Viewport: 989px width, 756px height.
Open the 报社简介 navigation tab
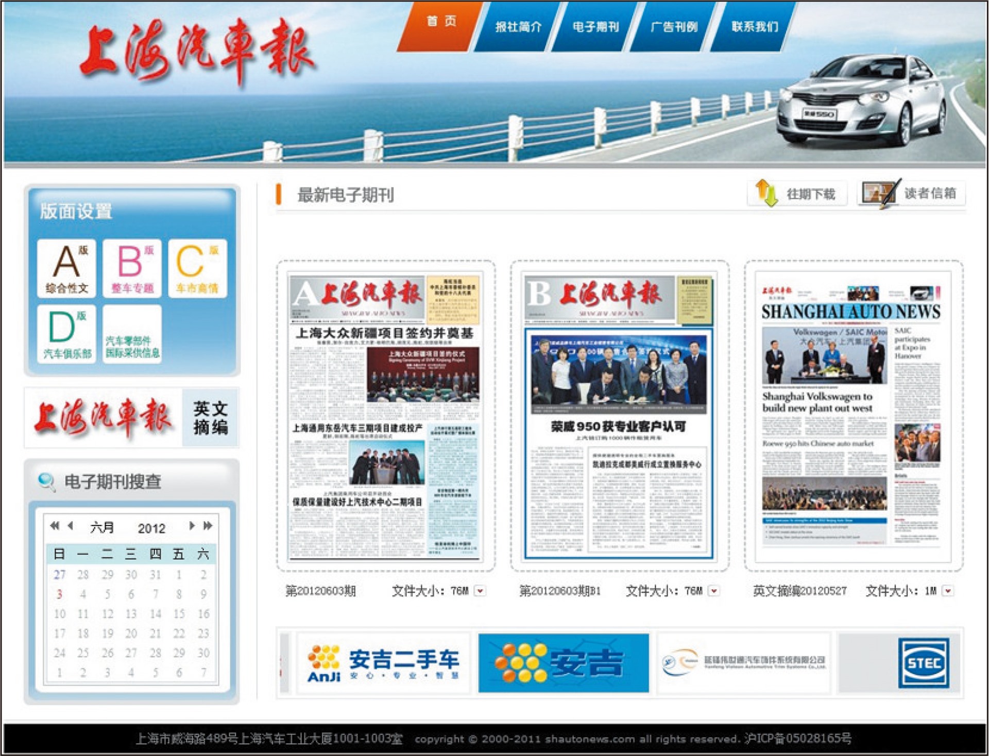tap(518, 27)
